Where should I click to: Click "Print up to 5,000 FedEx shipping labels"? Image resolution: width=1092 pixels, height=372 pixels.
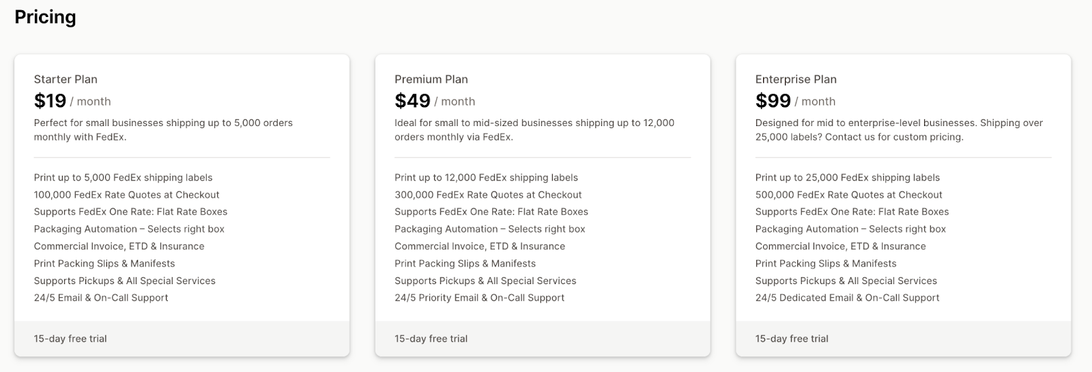[123, 178]
